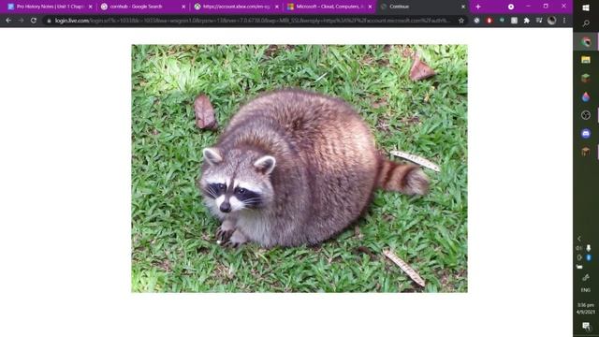599x337 pixels.
Task: Open the notification action center icon
Action: 586,326
